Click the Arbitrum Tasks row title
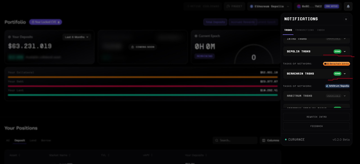The width and height of the screenshot is (360, 164). point(300,96)
